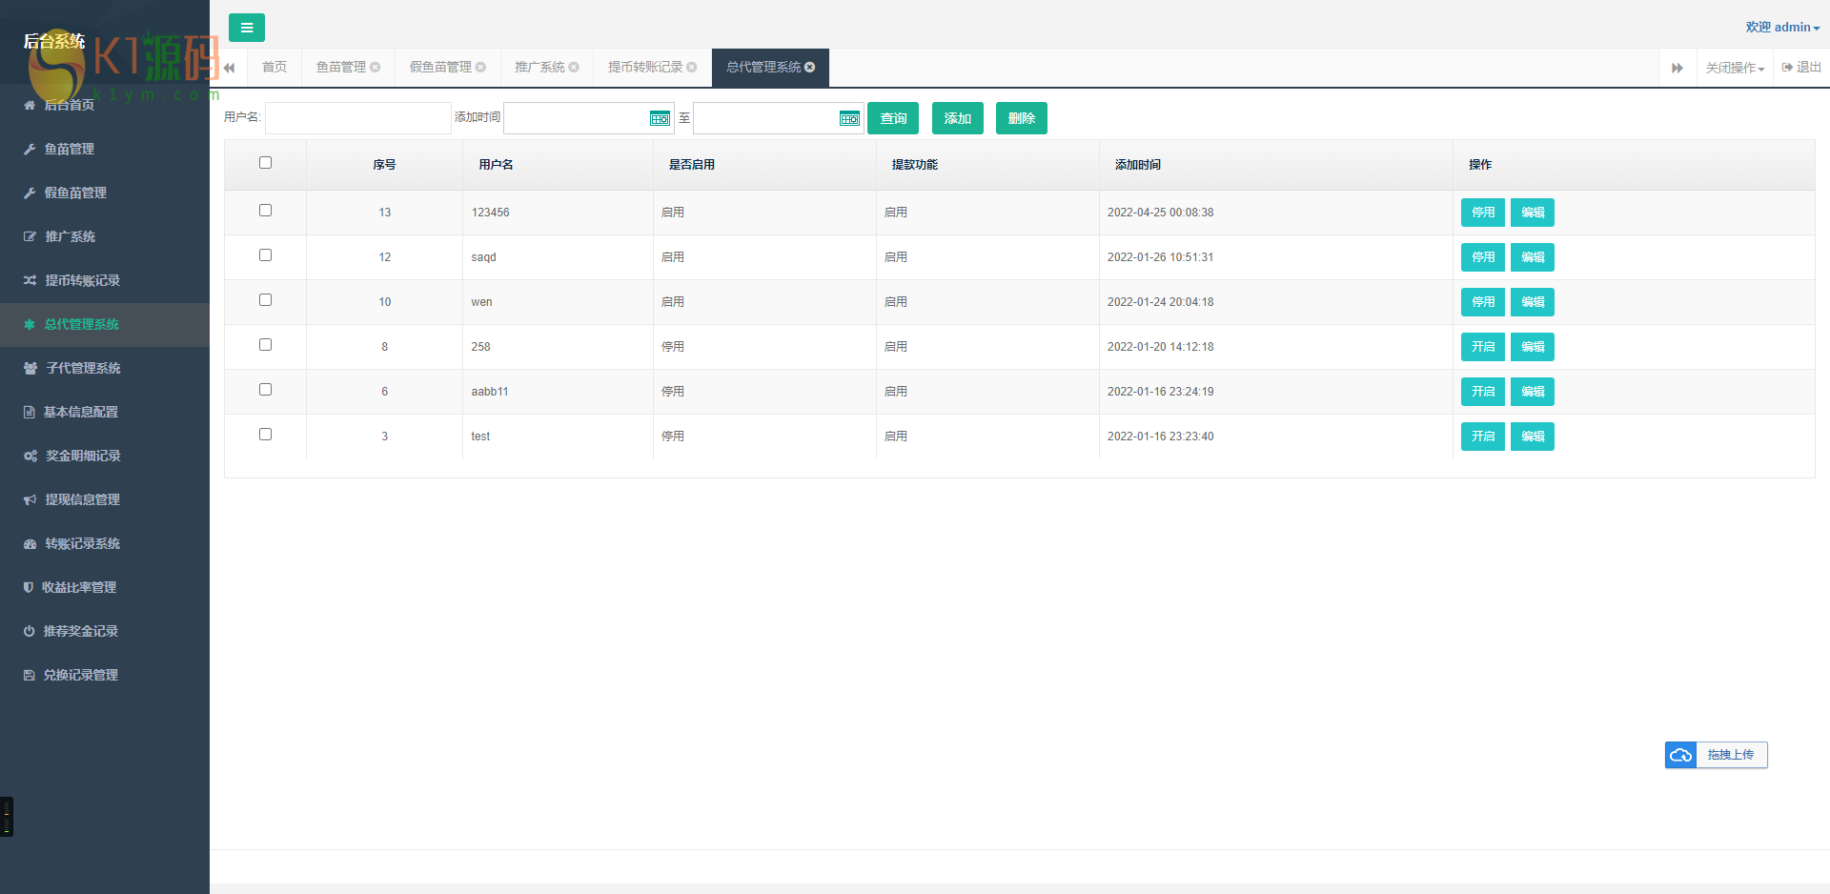The height and width of the screenshot is (894, 1830).
Task: Expand the 关闭操作 dropdown menu
Action: pos(1735,68)
